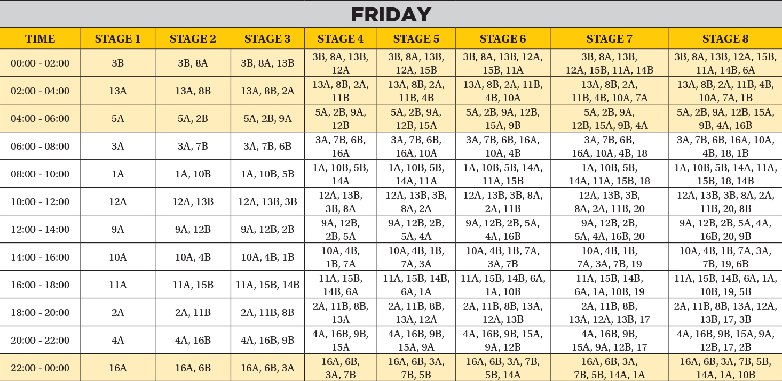Click the FRIDAY title banner
The image size is (782, 381).
(391, 14)
